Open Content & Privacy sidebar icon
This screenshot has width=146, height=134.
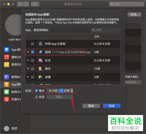click(x=6, y=99)
